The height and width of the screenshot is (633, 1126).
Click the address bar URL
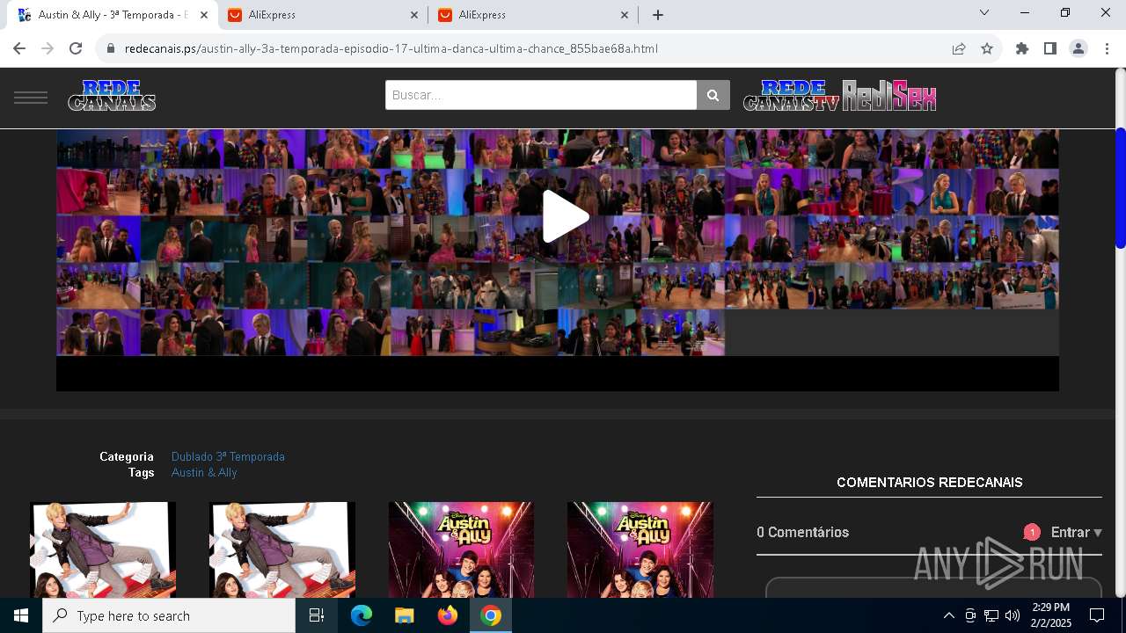tap(391, 48)
